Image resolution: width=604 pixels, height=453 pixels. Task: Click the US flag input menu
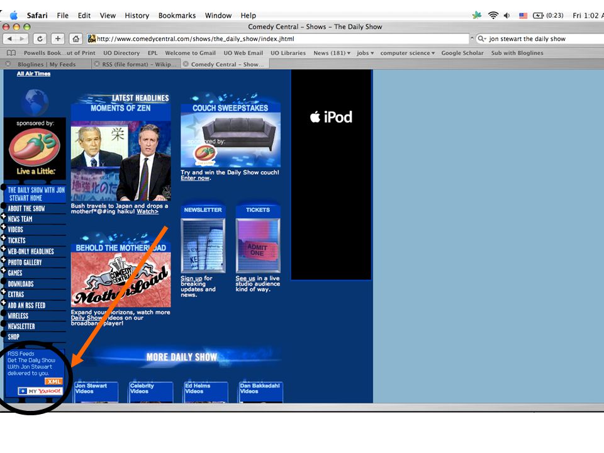tap(523, 15)
